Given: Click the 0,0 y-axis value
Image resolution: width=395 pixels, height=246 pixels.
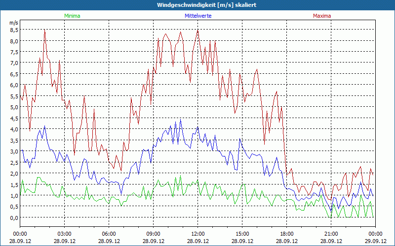Looking at the screenshot, I should 14,217.
